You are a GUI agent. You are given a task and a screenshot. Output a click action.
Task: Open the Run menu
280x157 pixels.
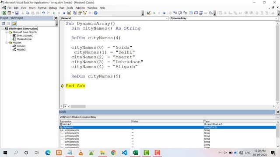pos(62,8)
